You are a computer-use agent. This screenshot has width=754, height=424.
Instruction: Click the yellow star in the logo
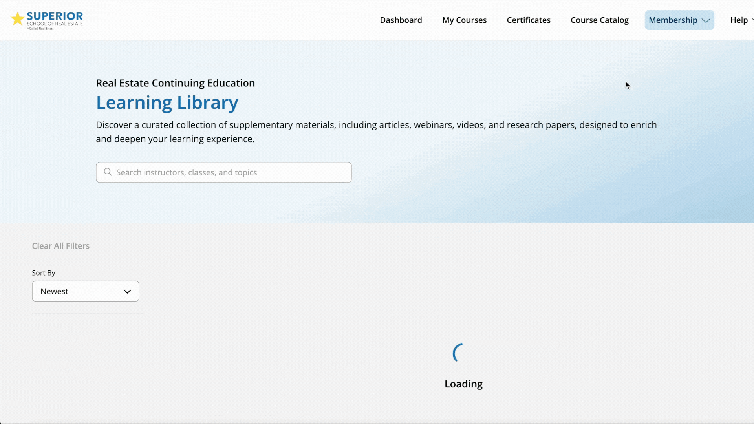coord(17,19)
